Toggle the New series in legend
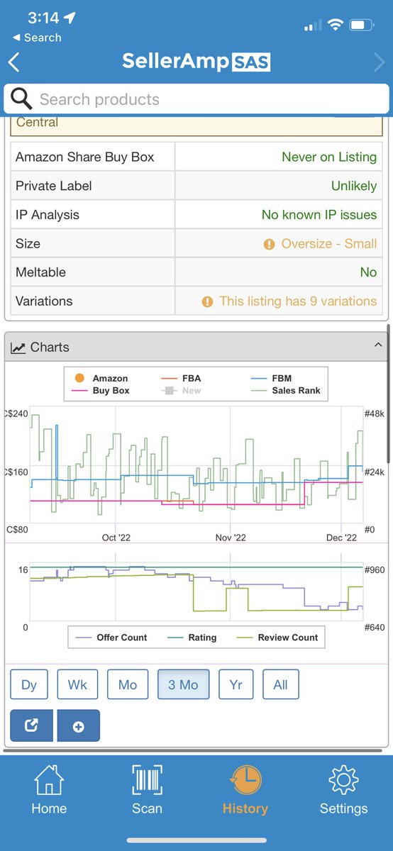393x851 pixels. (182, 390)
